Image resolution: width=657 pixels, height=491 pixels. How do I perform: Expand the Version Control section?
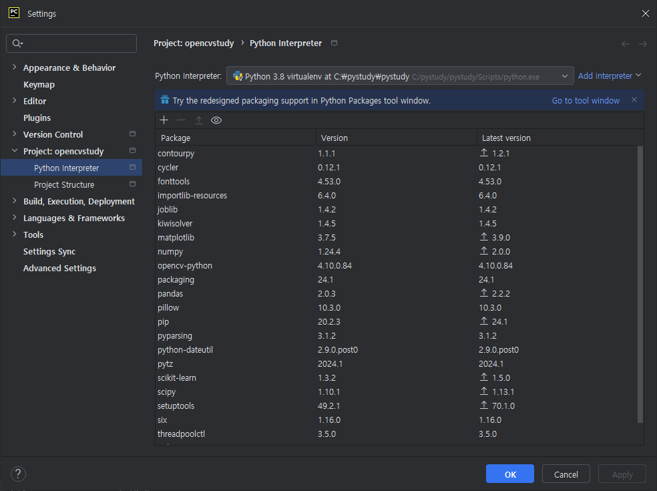(14, 134)
